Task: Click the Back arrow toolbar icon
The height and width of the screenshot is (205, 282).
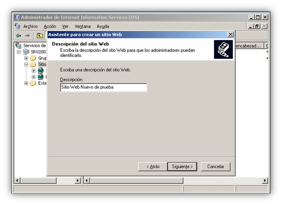Action: click(19, 36)
